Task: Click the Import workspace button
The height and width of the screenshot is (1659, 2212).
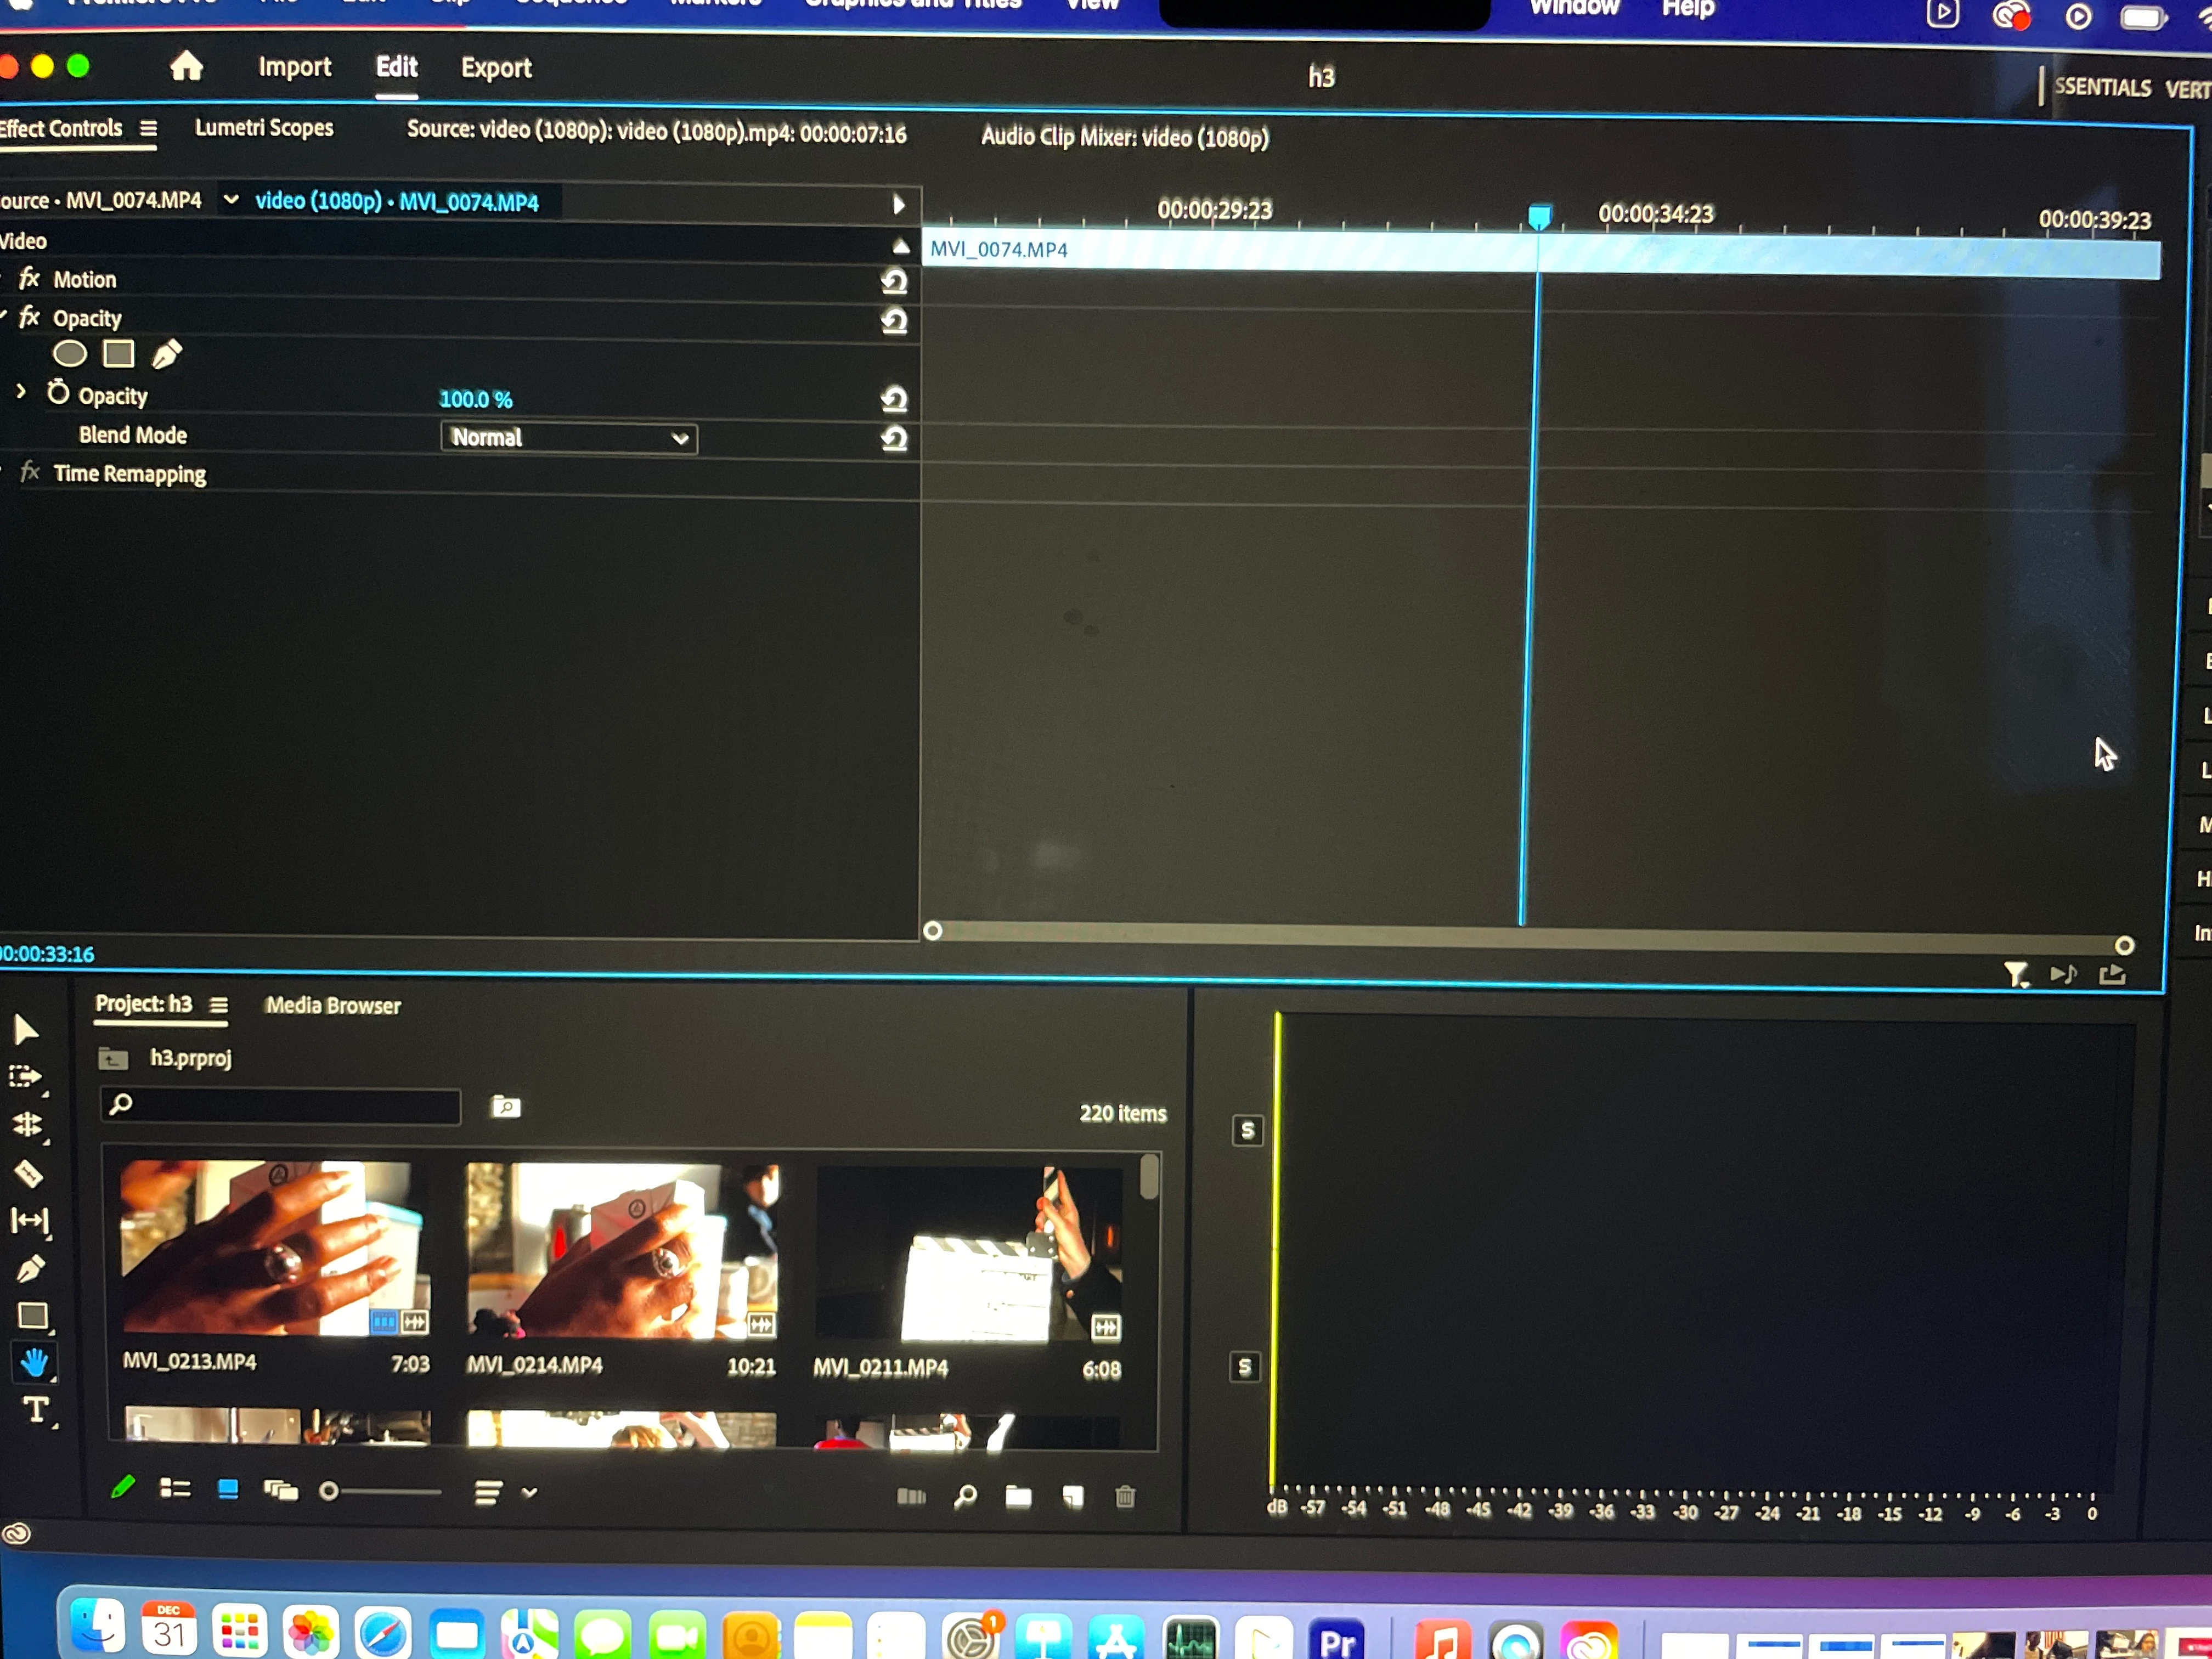Action: [294, 67]
